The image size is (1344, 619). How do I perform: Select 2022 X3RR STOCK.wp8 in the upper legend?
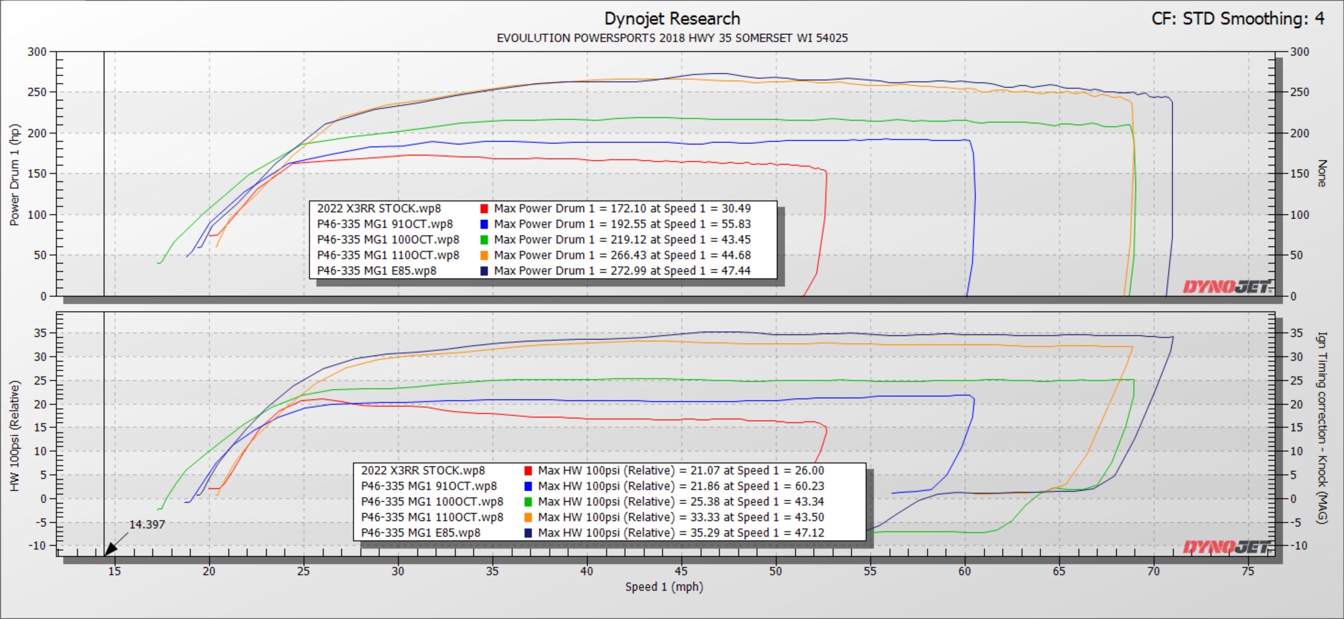(x=379, y=209)
